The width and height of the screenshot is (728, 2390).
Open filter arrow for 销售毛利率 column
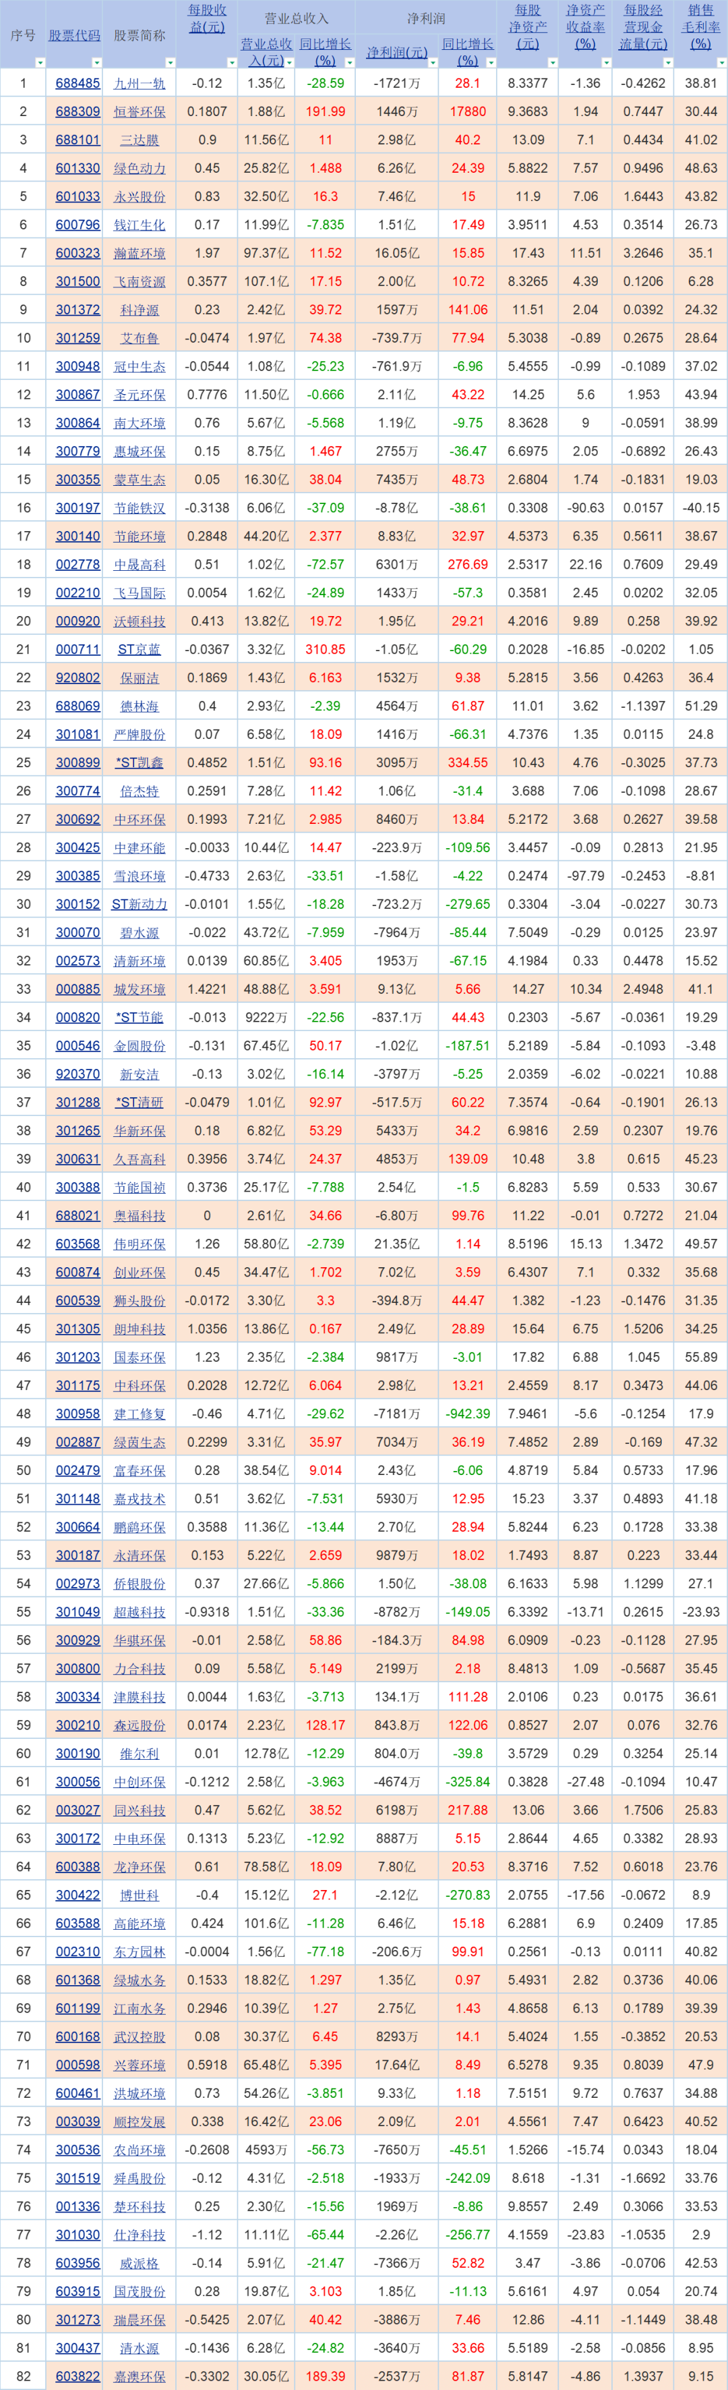click(x=721, y=63)
